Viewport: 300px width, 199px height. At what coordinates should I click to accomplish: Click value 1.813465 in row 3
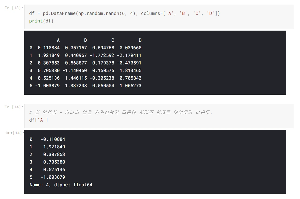tap(130, 70)
